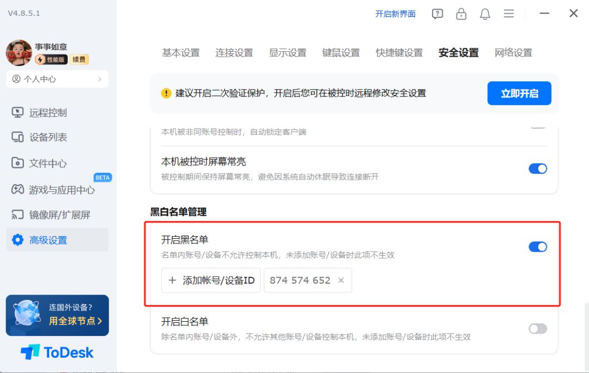Select 高级设置 in sidebar
589x373 pixels.
[x=57, y=240]
